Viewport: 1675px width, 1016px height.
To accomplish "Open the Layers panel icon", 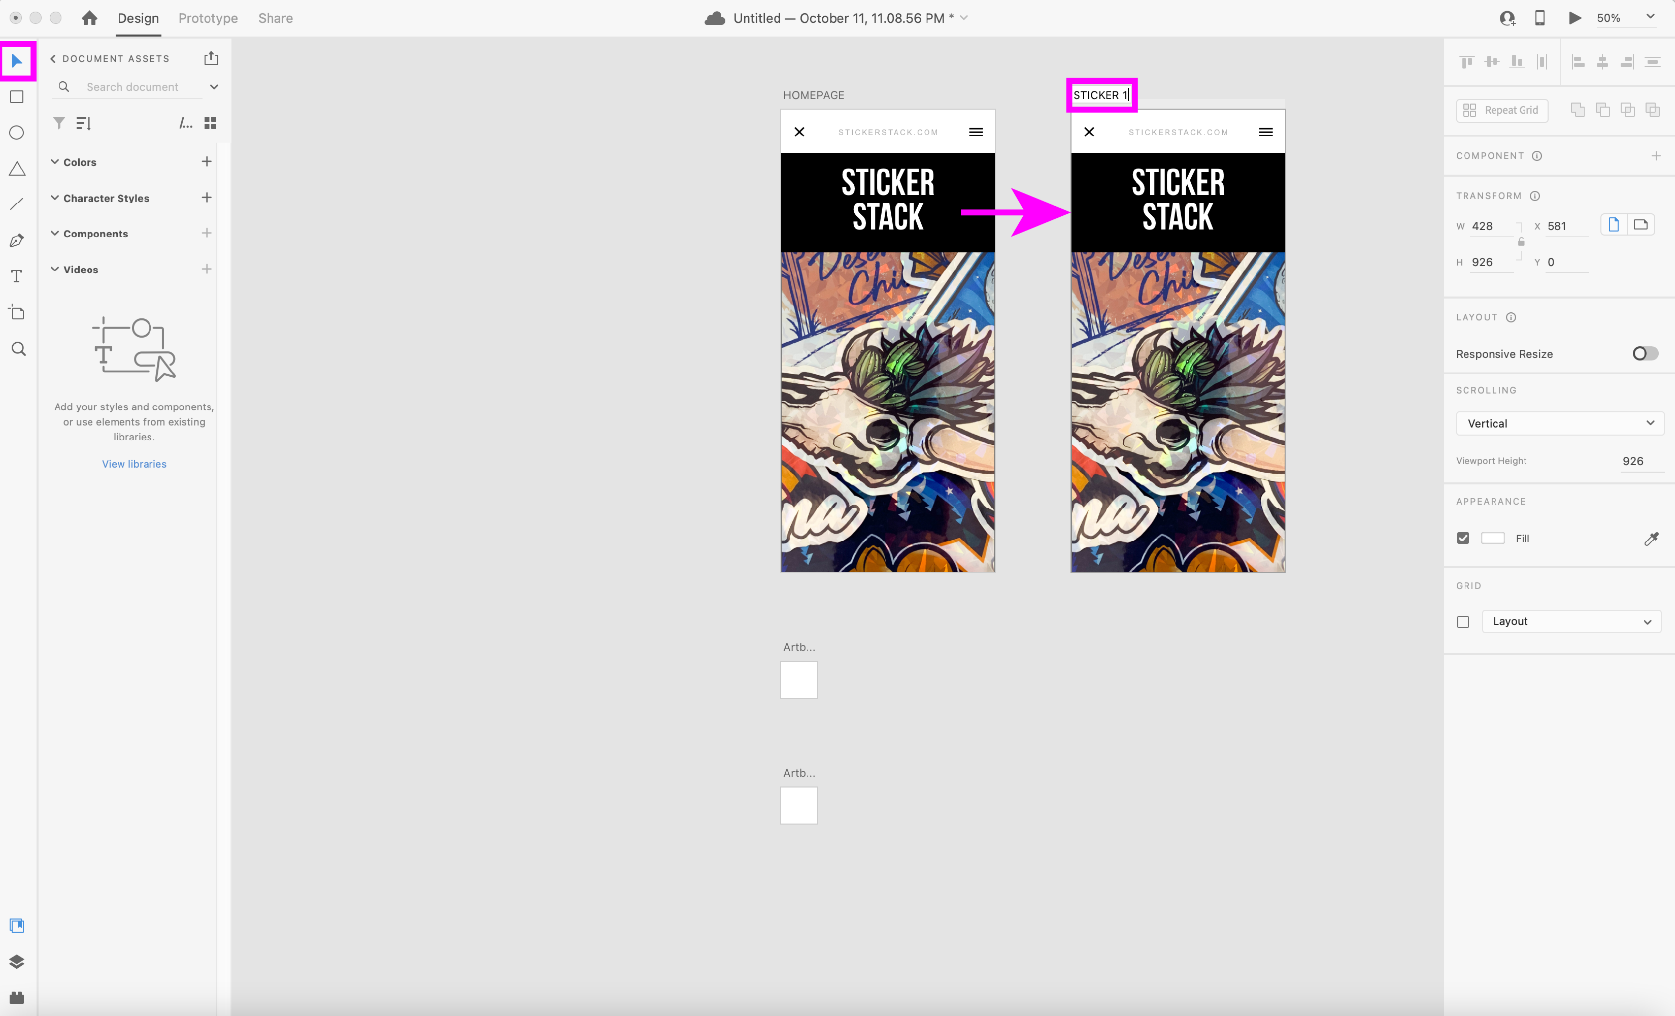I will (17, 961).
